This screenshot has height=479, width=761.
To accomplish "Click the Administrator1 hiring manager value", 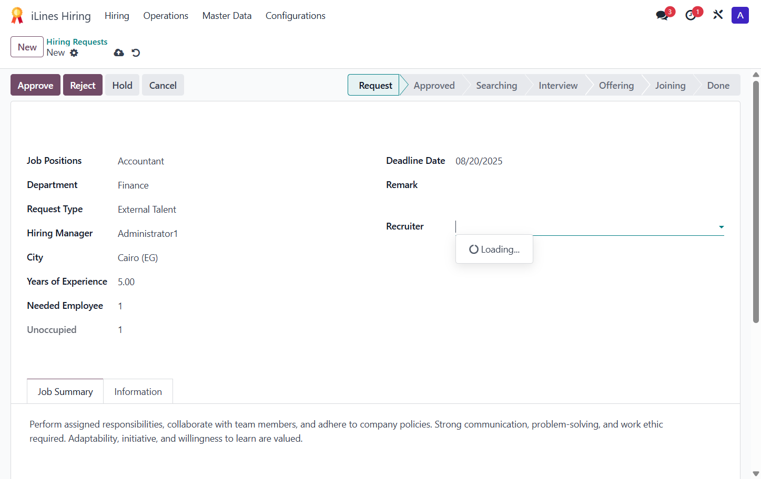I will pos(148,234).
